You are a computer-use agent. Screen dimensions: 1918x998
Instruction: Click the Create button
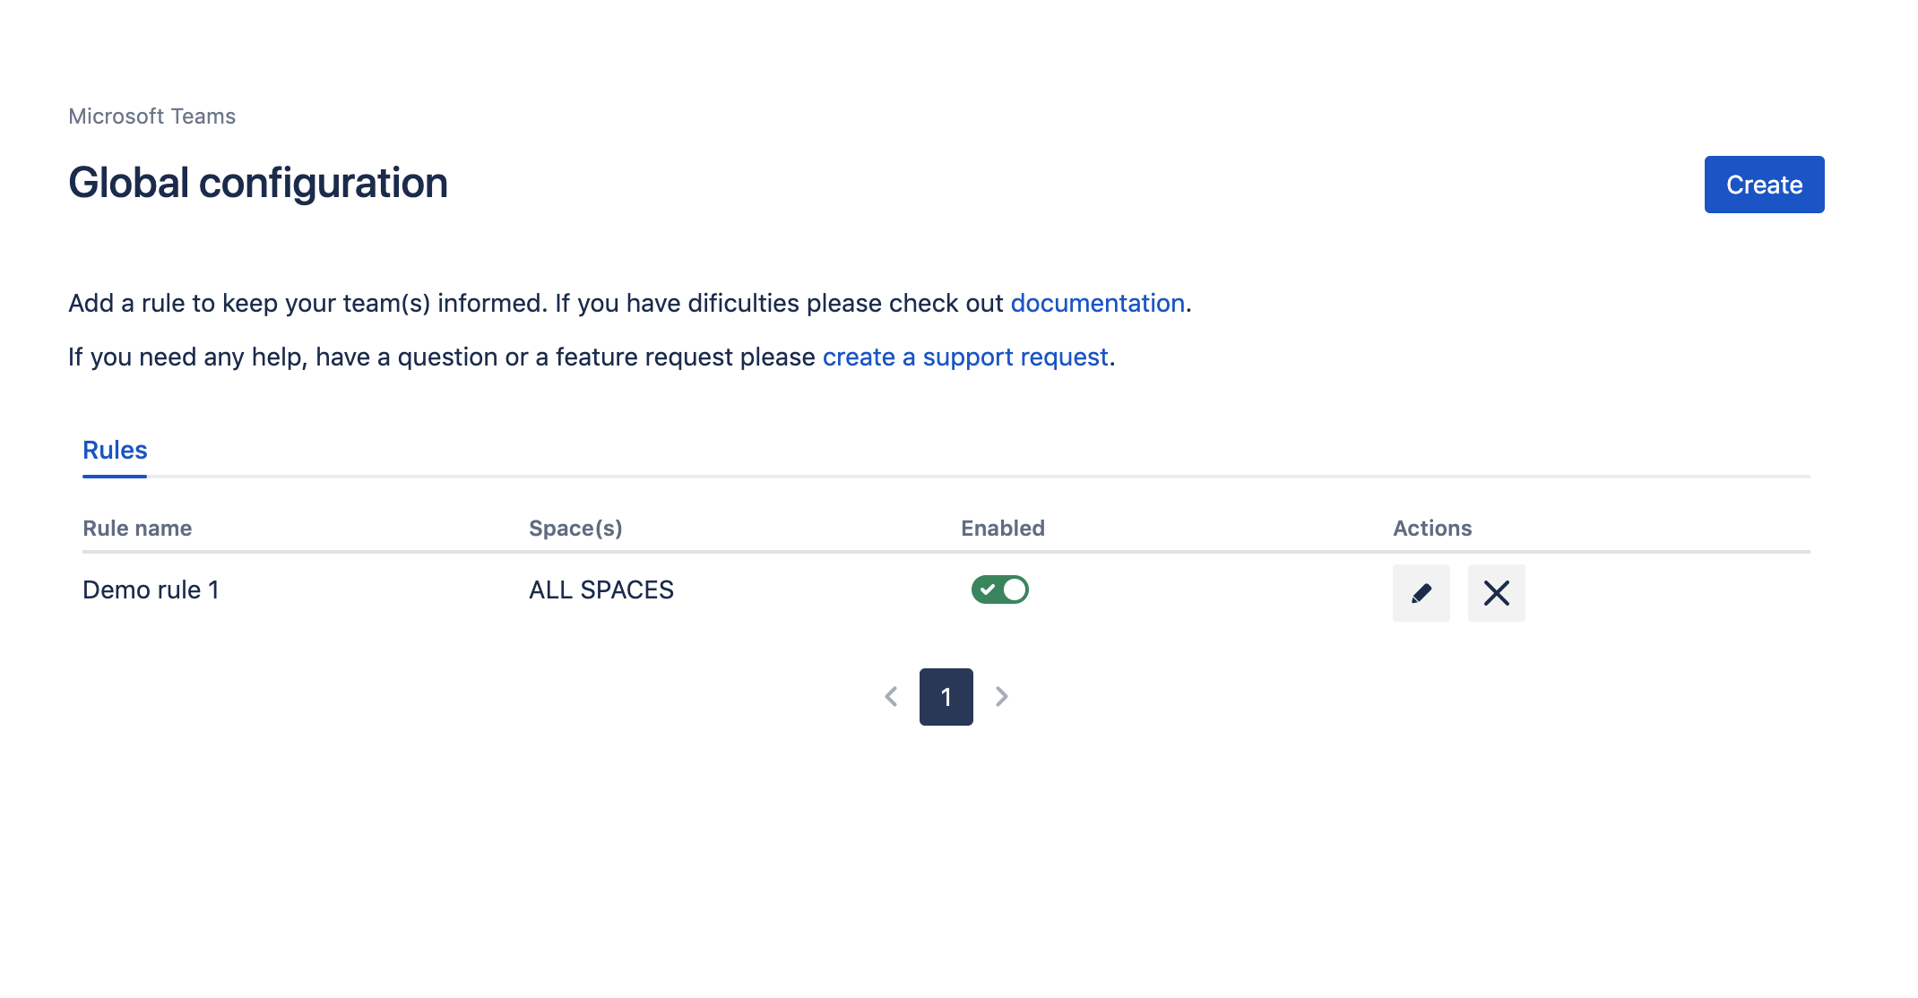click(1763, 185)
